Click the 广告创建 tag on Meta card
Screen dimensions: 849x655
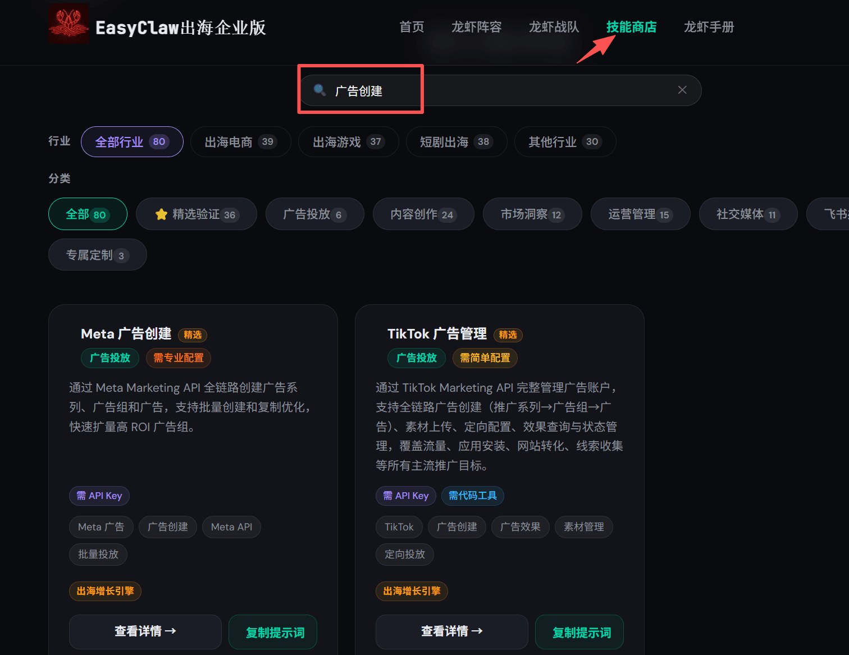point(167,526)
